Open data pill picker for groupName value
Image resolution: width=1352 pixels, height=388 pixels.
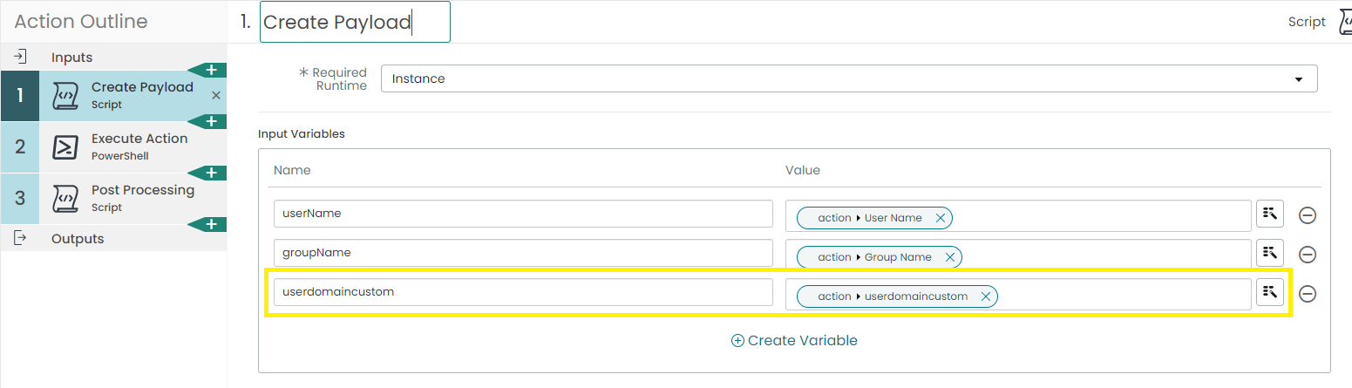click(x=1271, y=254)
